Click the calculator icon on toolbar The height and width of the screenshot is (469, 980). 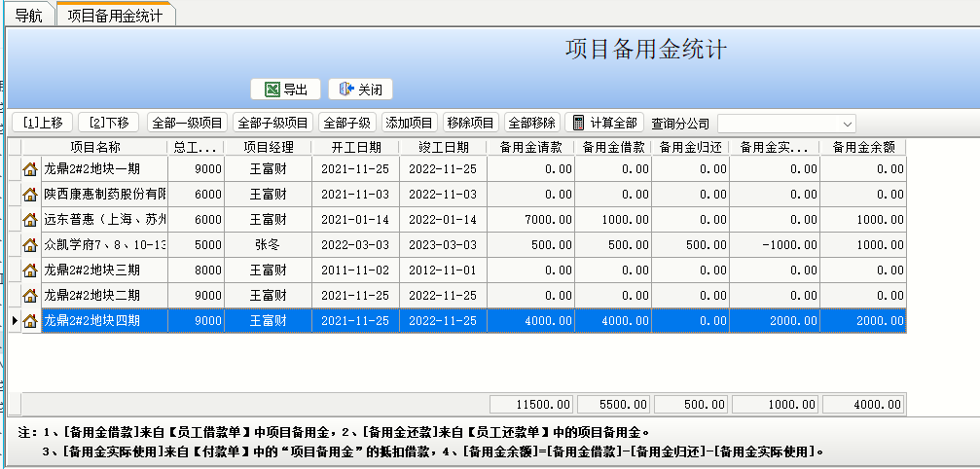tap(578, 123)
